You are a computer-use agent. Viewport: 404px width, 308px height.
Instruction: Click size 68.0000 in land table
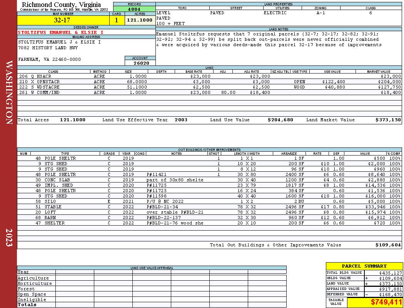tap(137, 82)
